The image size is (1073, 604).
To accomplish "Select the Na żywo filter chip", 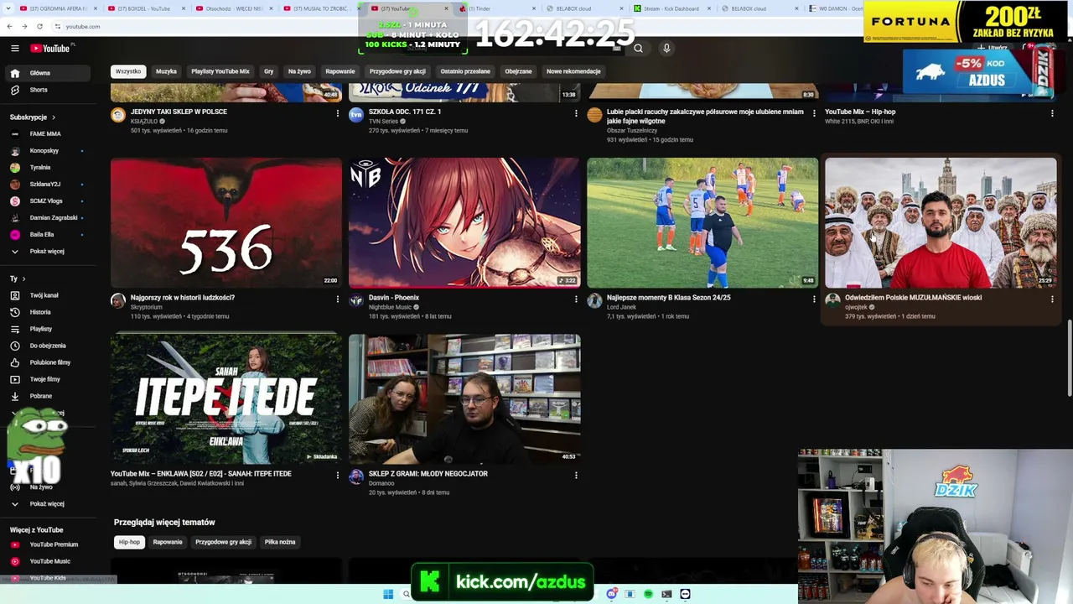I will [x=299, y=71].
